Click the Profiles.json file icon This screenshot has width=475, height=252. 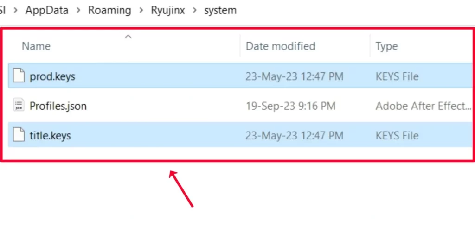[x=19, y=105]
